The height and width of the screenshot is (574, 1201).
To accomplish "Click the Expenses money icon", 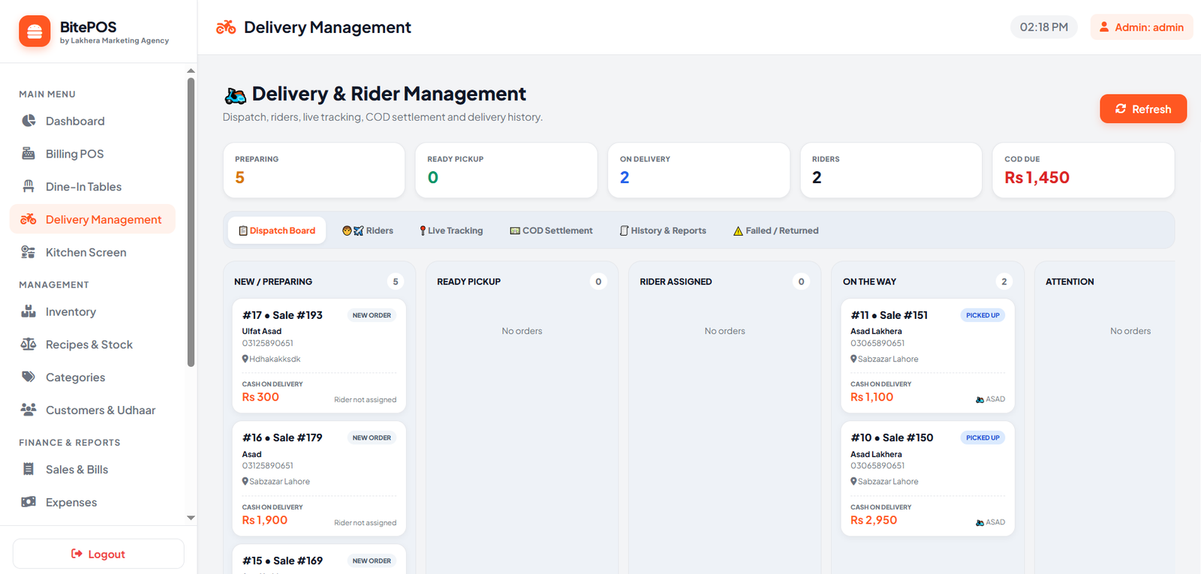I will point(29,502).
